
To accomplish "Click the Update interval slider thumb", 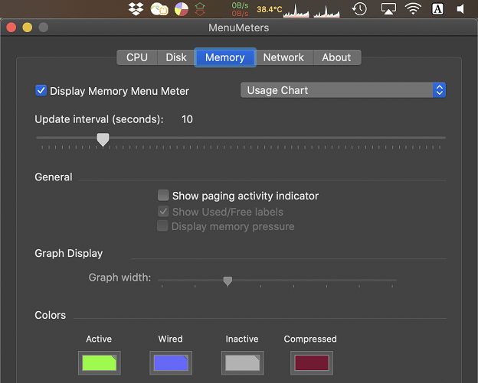I will pyautogui.click(x=103, y=140).
